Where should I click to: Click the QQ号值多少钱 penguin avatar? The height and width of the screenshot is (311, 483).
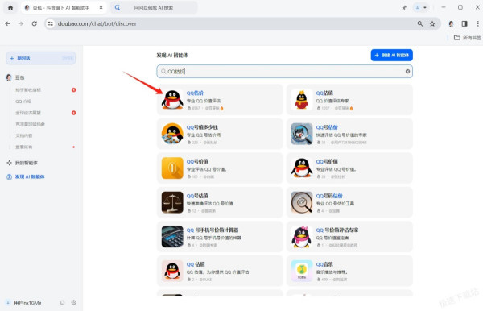172,134
